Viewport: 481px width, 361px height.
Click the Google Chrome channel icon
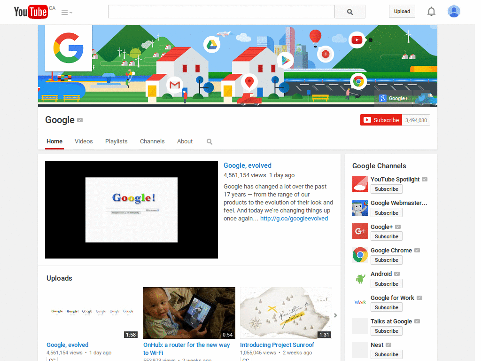click(360, 255)
